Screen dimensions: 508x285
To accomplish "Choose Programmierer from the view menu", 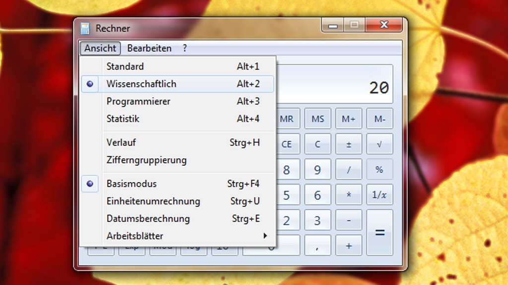I will tap(138, 101).
